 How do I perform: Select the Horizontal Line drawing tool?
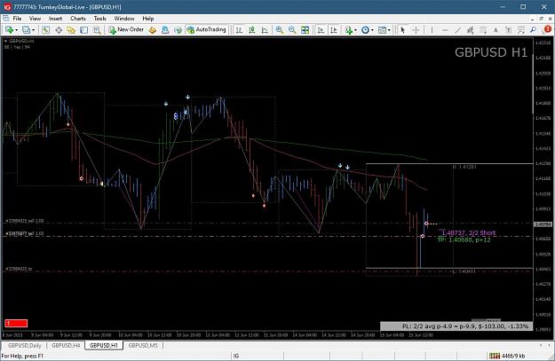(445, 30)
